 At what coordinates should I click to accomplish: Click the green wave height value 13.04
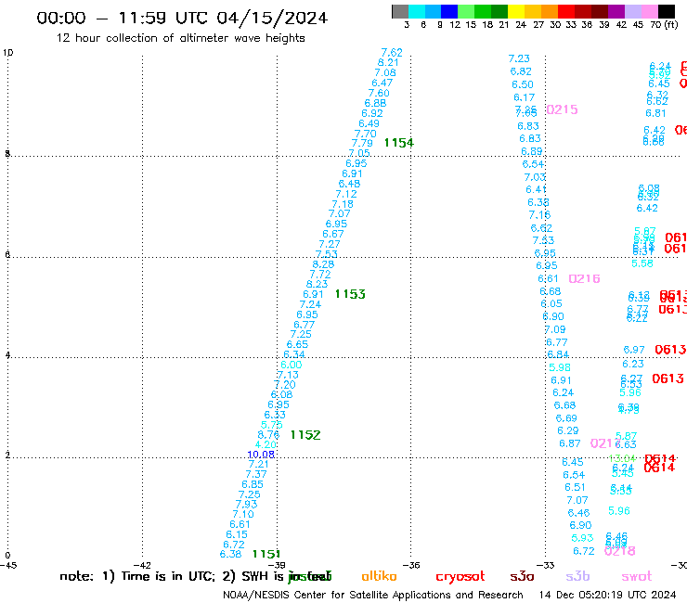pyautogui.click(x=622, y=458)
